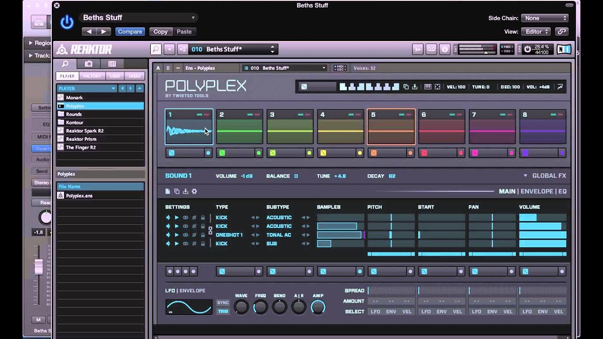Open the browser search magnifier tab

pos(65,64)
